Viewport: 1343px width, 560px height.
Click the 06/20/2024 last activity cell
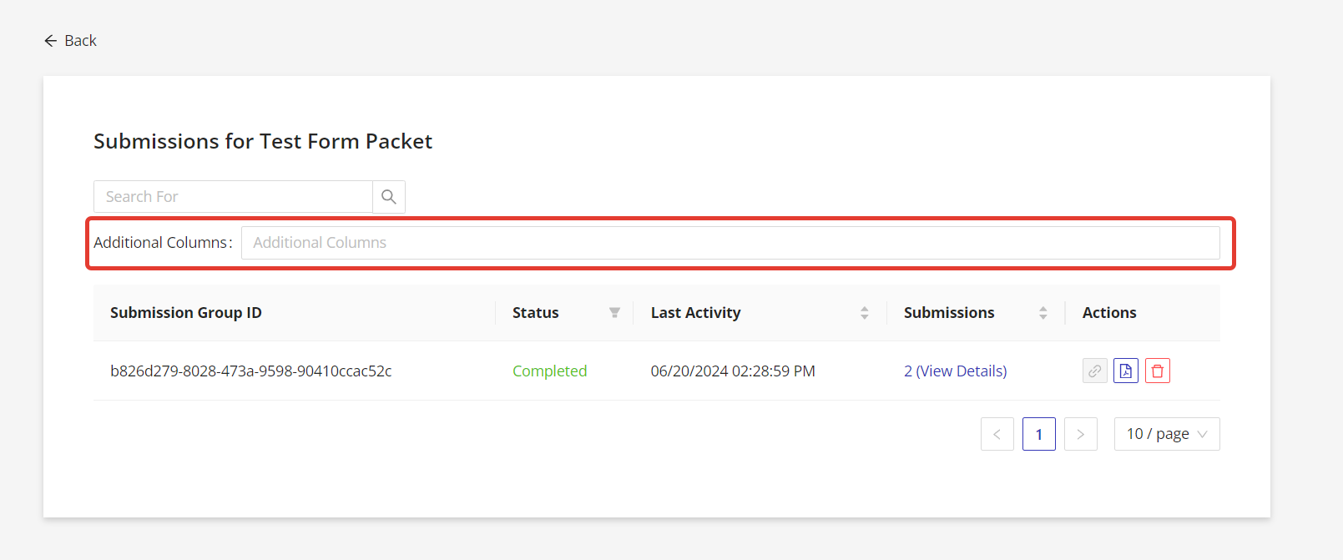click(733, 371)
